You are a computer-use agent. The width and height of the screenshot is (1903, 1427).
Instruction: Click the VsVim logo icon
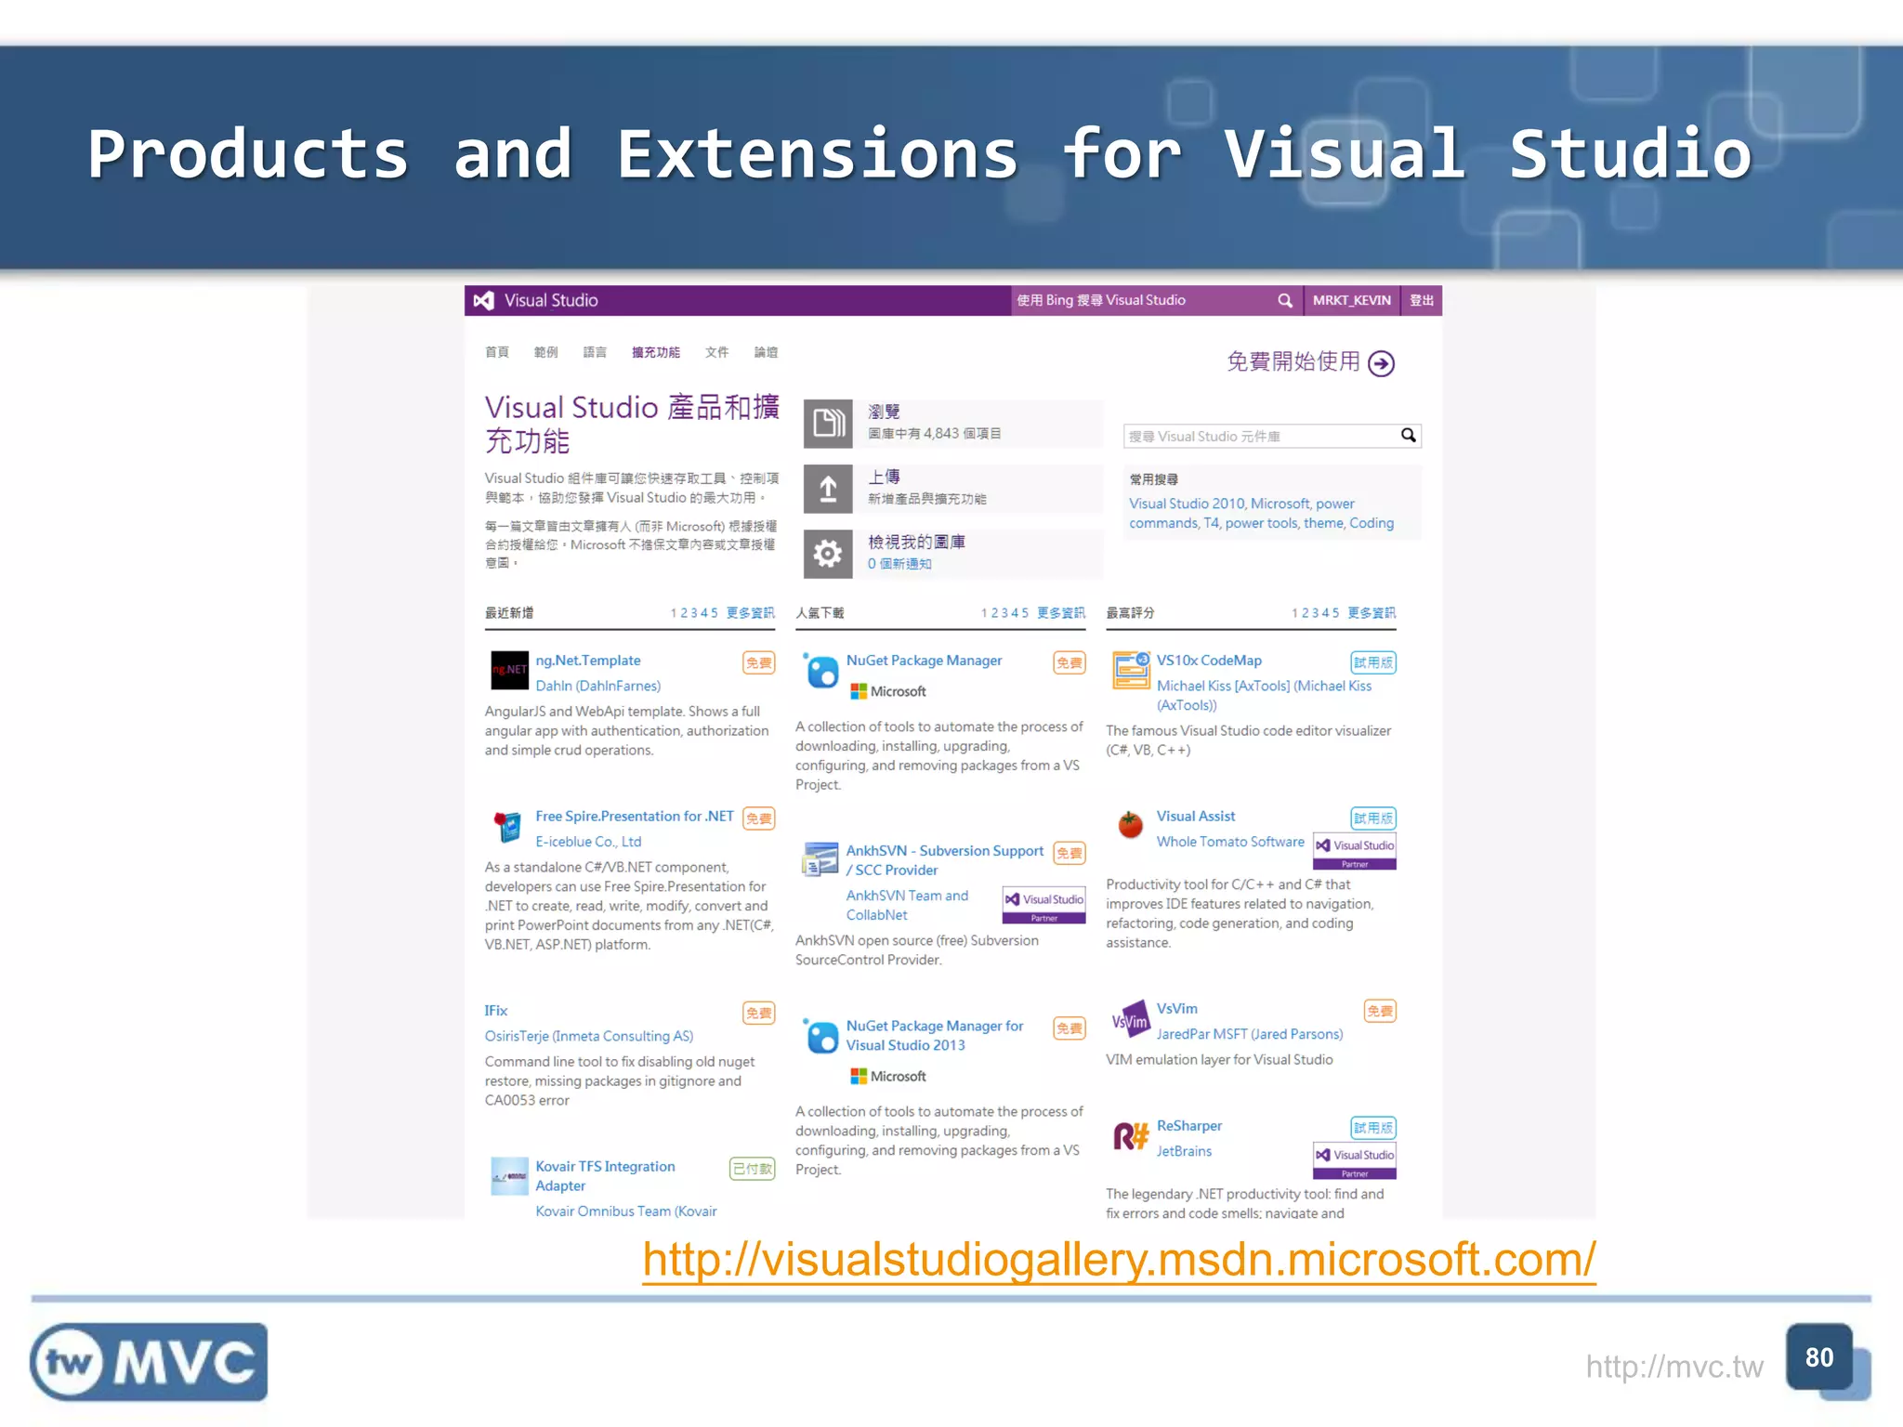point(1131,1020)
